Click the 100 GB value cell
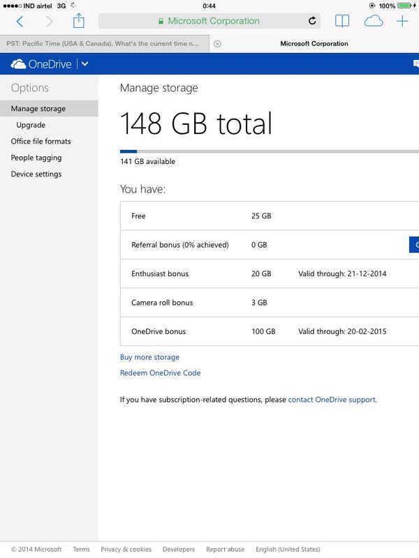Image resolution: width=419 pixels, height=558 pixels. [x=263, y=331]
